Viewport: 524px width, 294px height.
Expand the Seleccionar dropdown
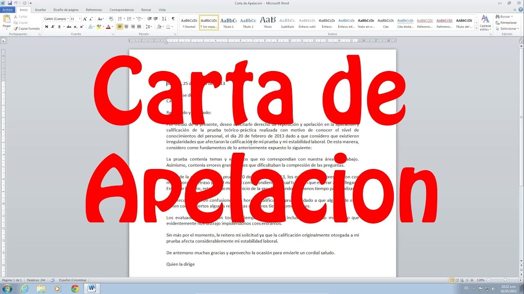(x=508, y=29)
